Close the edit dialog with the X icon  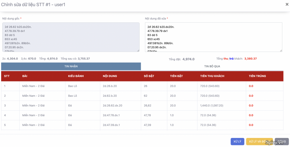pyautogui.click(x=287, y=4)
